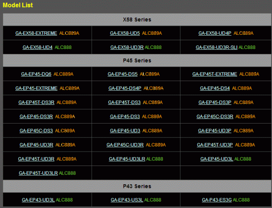
Task: Click ALC888 label beside GA-P43-ES3G
Action: coord(241,200)
